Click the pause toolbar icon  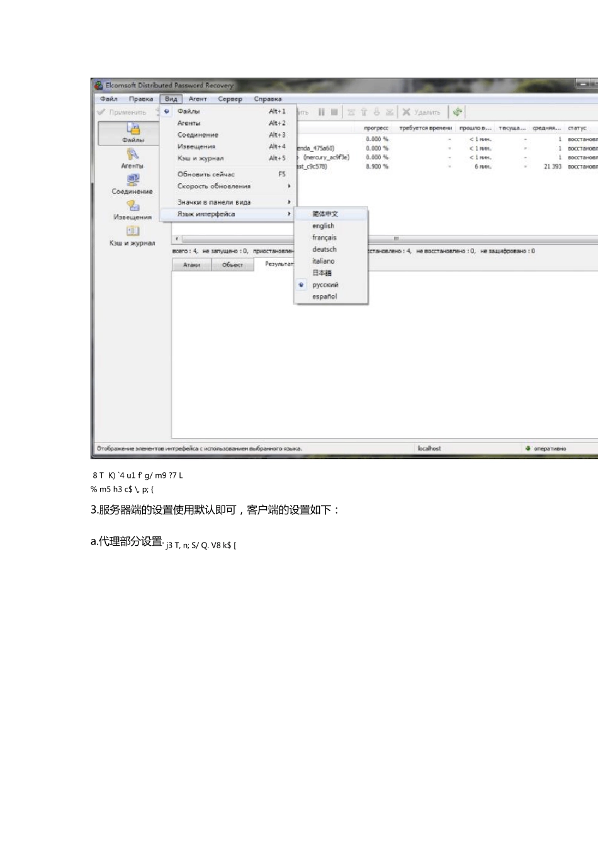pyautogui.click(x=321, y=112)
